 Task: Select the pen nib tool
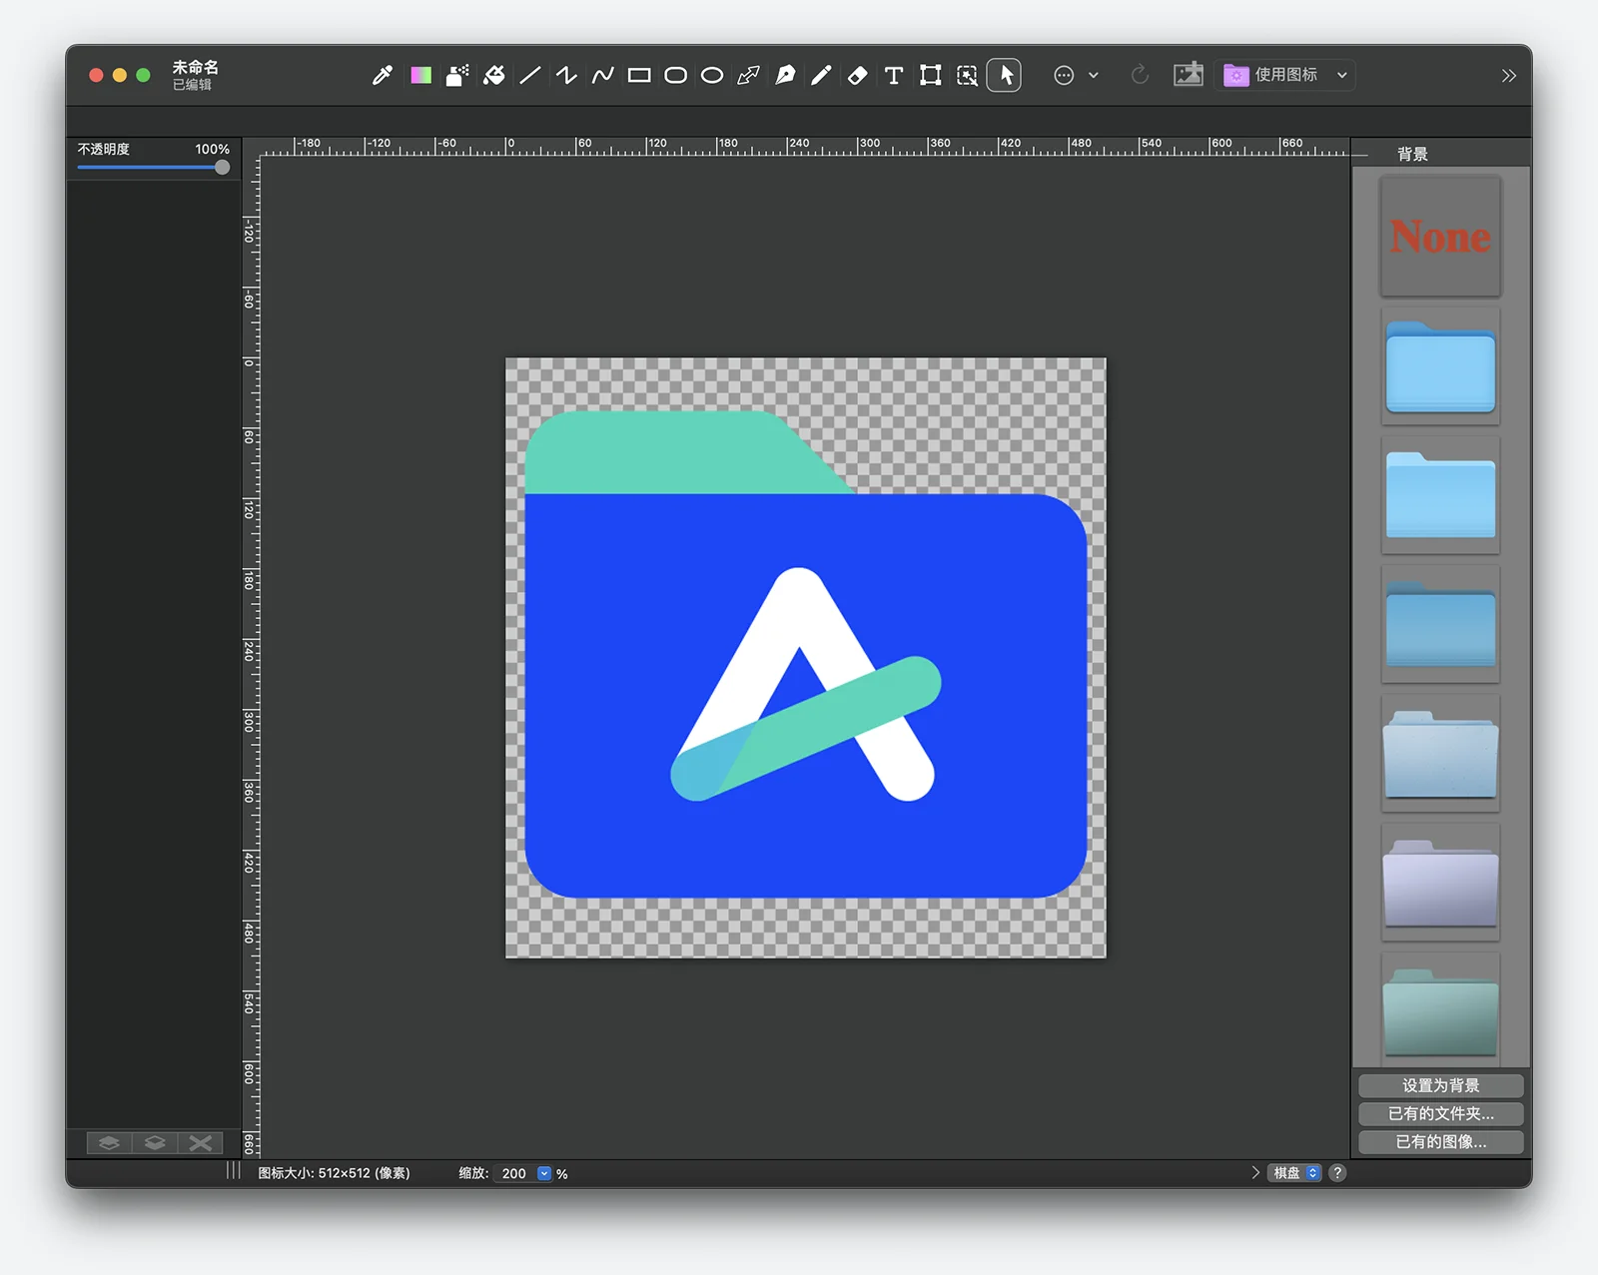[x=785, y=75]
